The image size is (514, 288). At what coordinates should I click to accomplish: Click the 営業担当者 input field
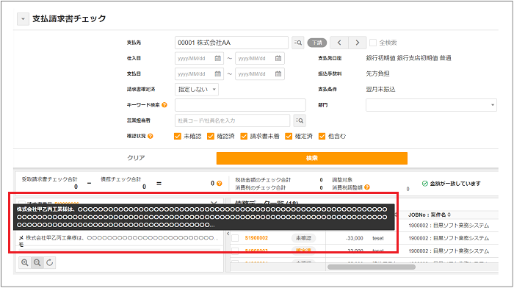pos(233,120)
